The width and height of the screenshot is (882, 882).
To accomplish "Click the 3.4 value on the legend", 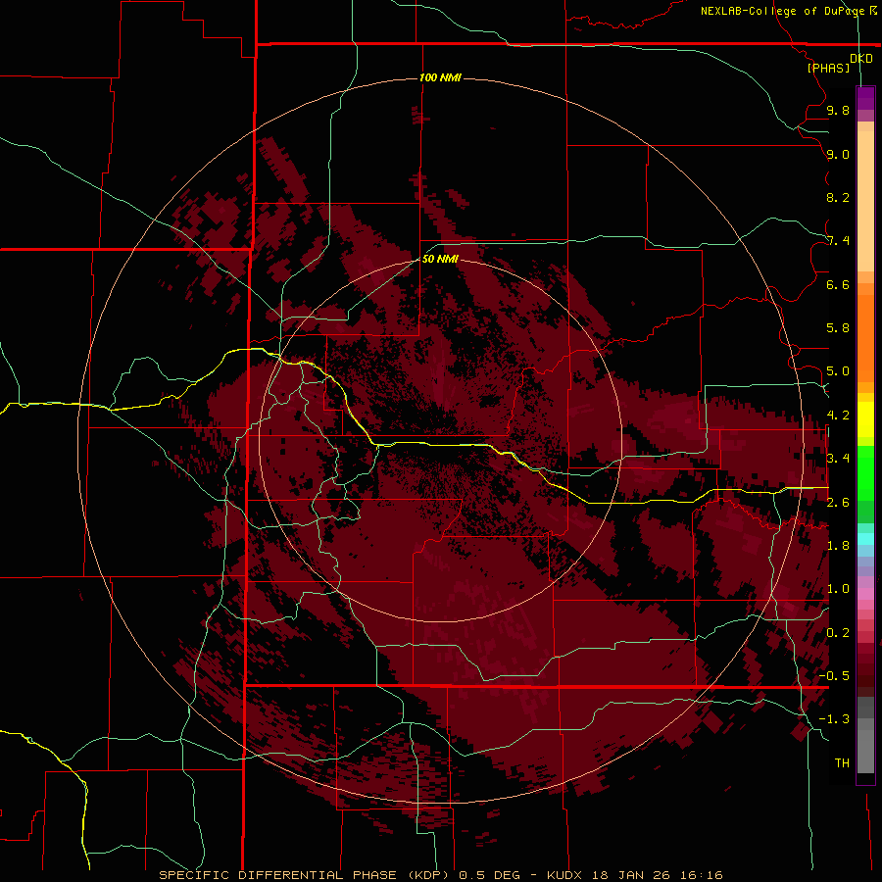I will (838, 459).
